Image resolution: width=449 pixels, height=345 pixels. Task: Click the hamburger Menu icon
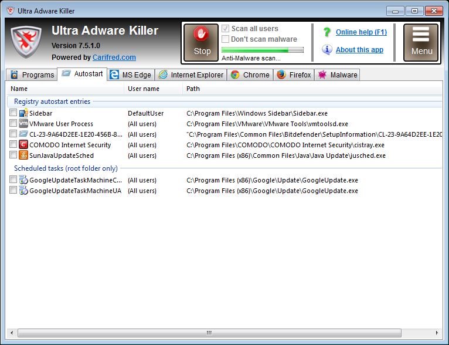coord(421,34)
